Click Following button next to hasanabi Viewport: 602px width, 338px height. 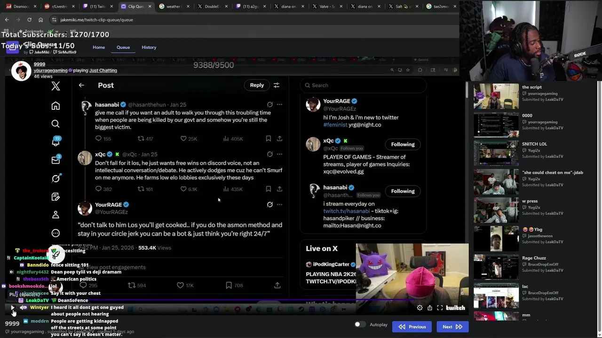point(403,191)
